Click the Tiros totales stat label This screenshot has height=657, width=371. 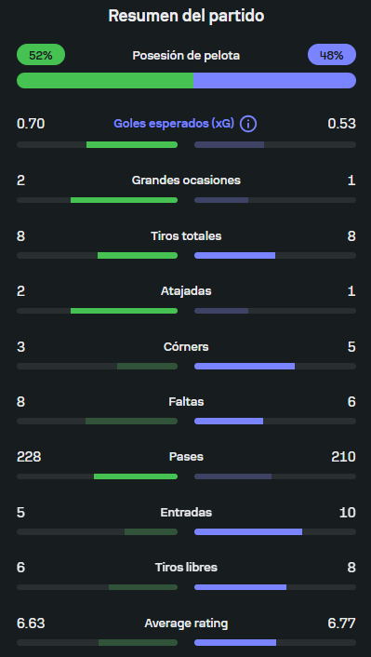(x=186, y=236)
